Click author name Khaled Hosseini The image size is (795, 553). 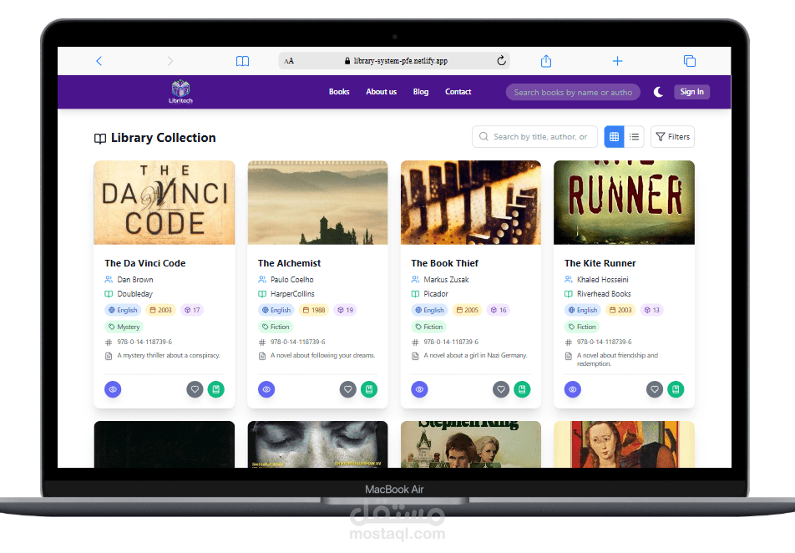pyautogui.click(x=602, y=280)
